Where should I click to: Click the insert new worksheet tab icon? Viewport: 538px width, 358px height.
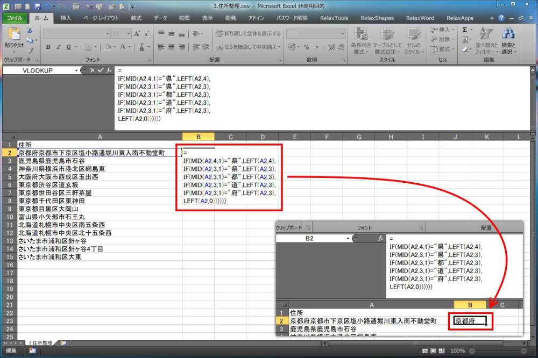pos(64,343)
